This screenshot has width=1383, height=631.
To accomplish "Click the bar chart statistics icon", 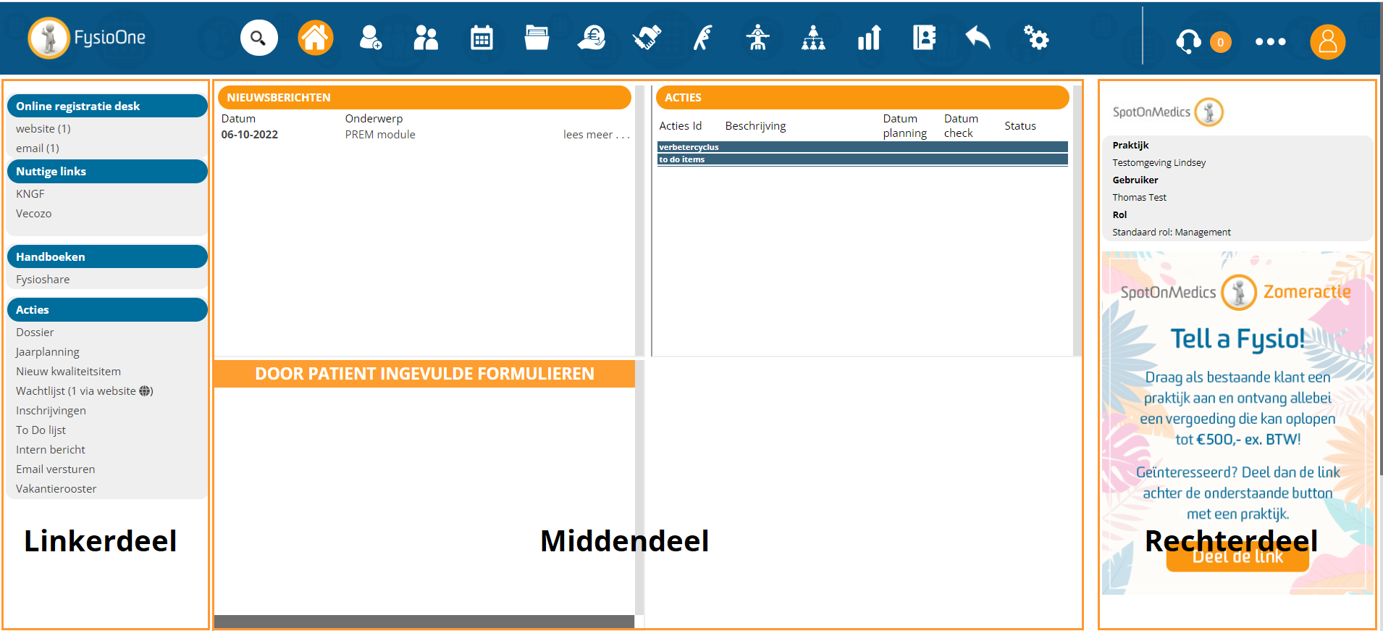I will click(869, 38).
